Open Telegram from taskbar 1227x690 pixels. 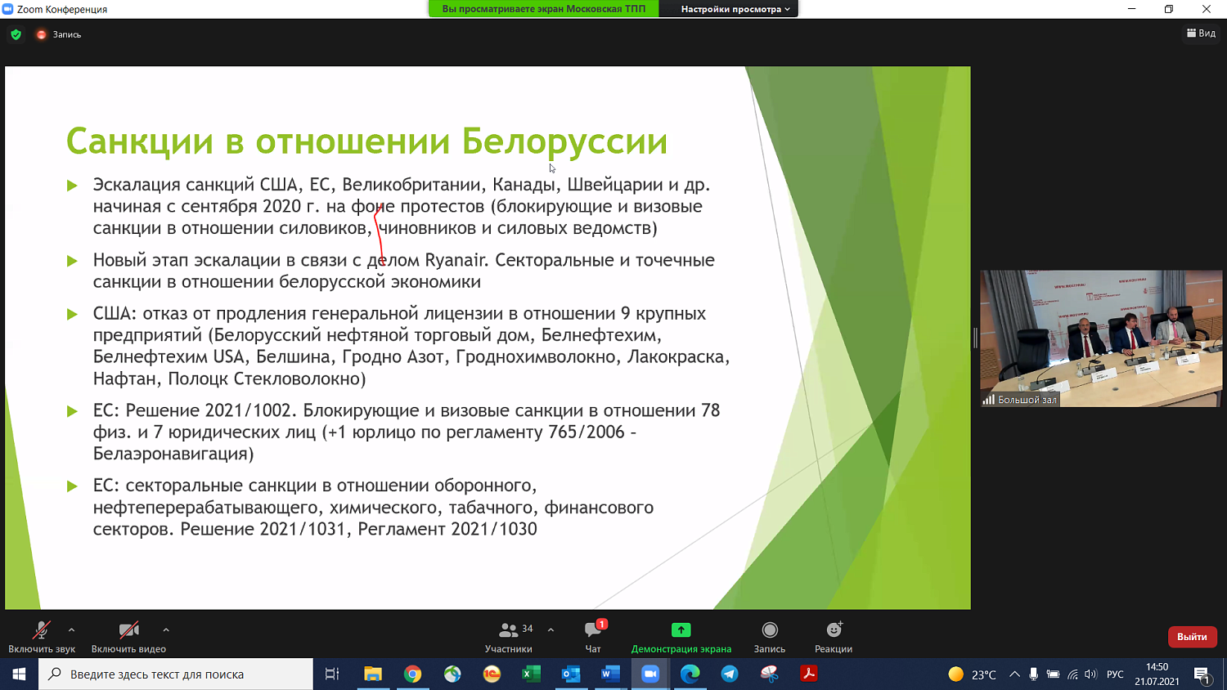(730, 674)
